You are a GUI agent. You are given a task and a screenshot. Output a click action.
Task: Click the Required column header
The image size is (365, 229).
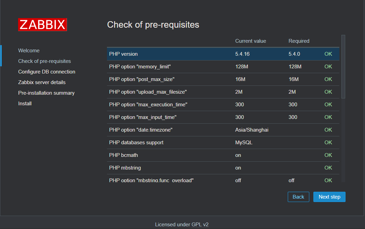[x=299, y=41]
